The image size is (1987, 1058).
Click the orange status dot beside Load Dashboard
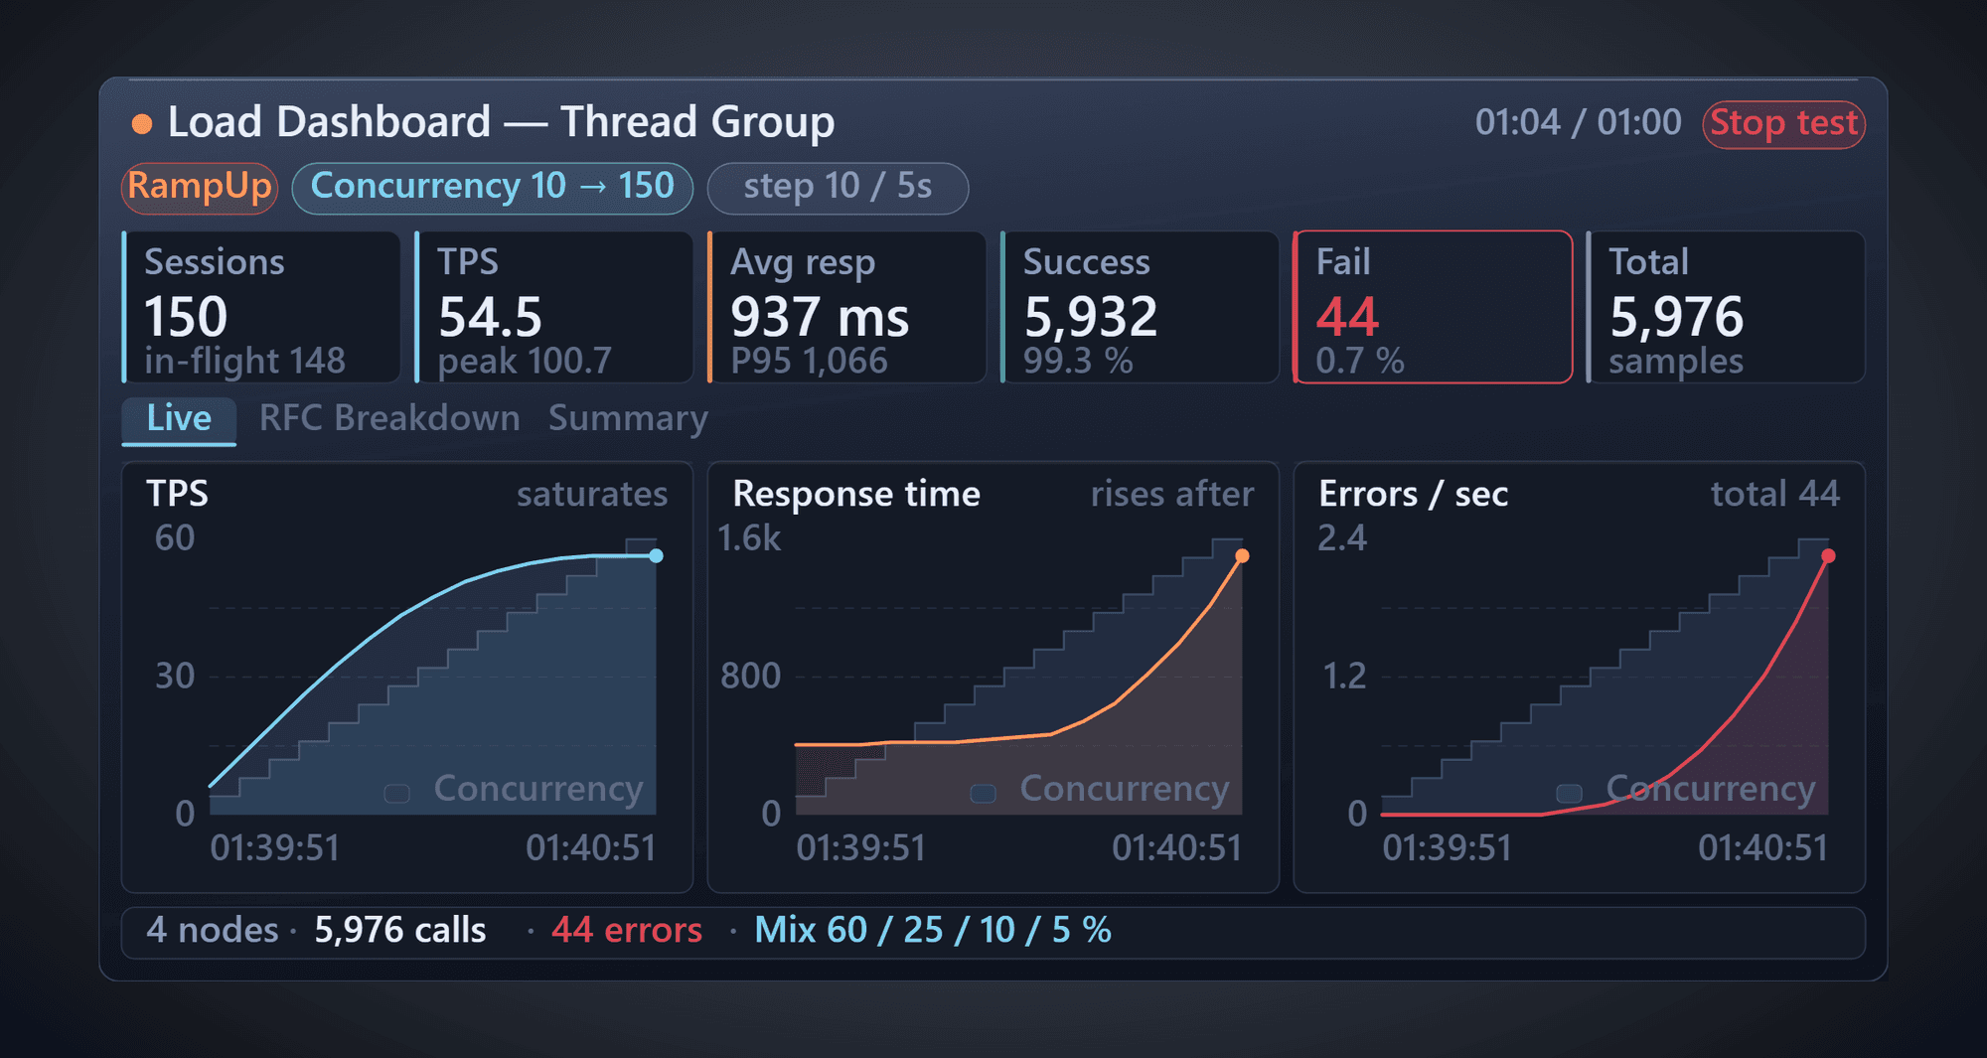click(142, 124)
